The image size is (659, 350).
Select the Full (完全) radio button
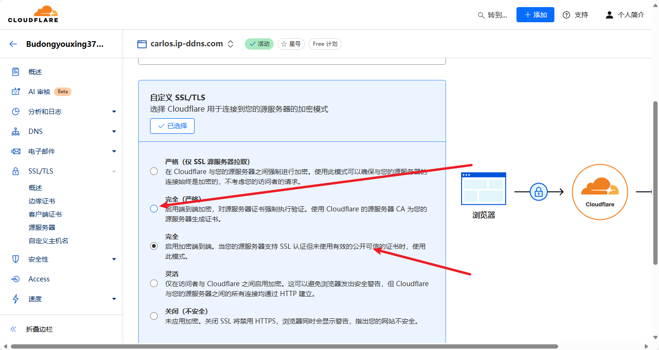click(x=154, y=246)
